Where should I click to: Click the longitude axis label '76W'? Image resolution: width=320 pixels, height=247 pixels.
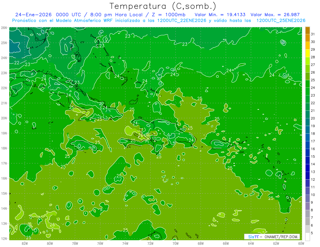coord(100,243)
